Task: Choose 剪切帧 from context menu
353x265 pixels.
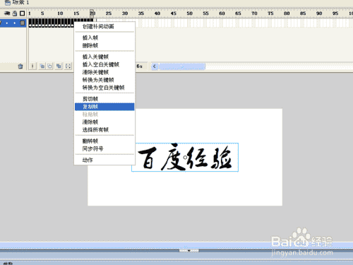Action: 104,99
